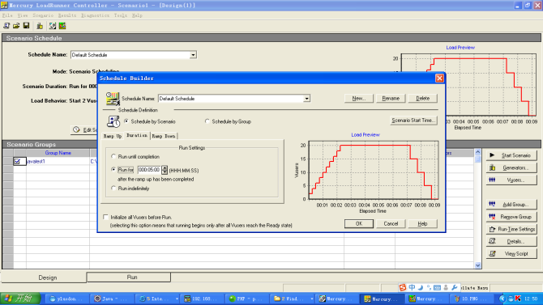Image resolution: width=543 pixels, height=305 pixels.
Task: Click the Start Scenario button
Action: [511, 155]
